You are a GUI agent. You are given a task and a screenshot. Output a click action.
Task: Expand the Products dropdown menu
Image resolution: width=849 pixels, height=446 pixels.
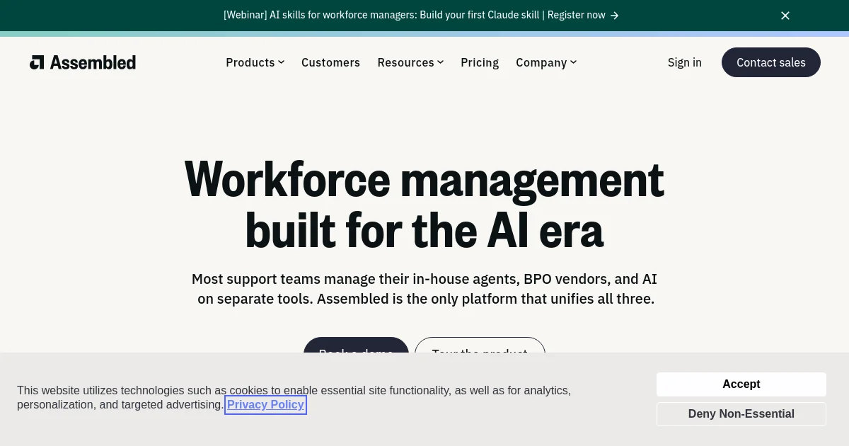point(255,62)
